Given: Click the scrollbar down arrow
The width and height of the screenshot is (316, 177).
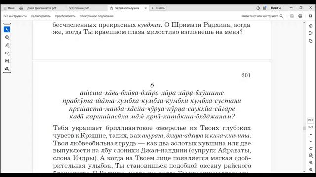Looking at the screenshot, I should click(x=304, y=171).
